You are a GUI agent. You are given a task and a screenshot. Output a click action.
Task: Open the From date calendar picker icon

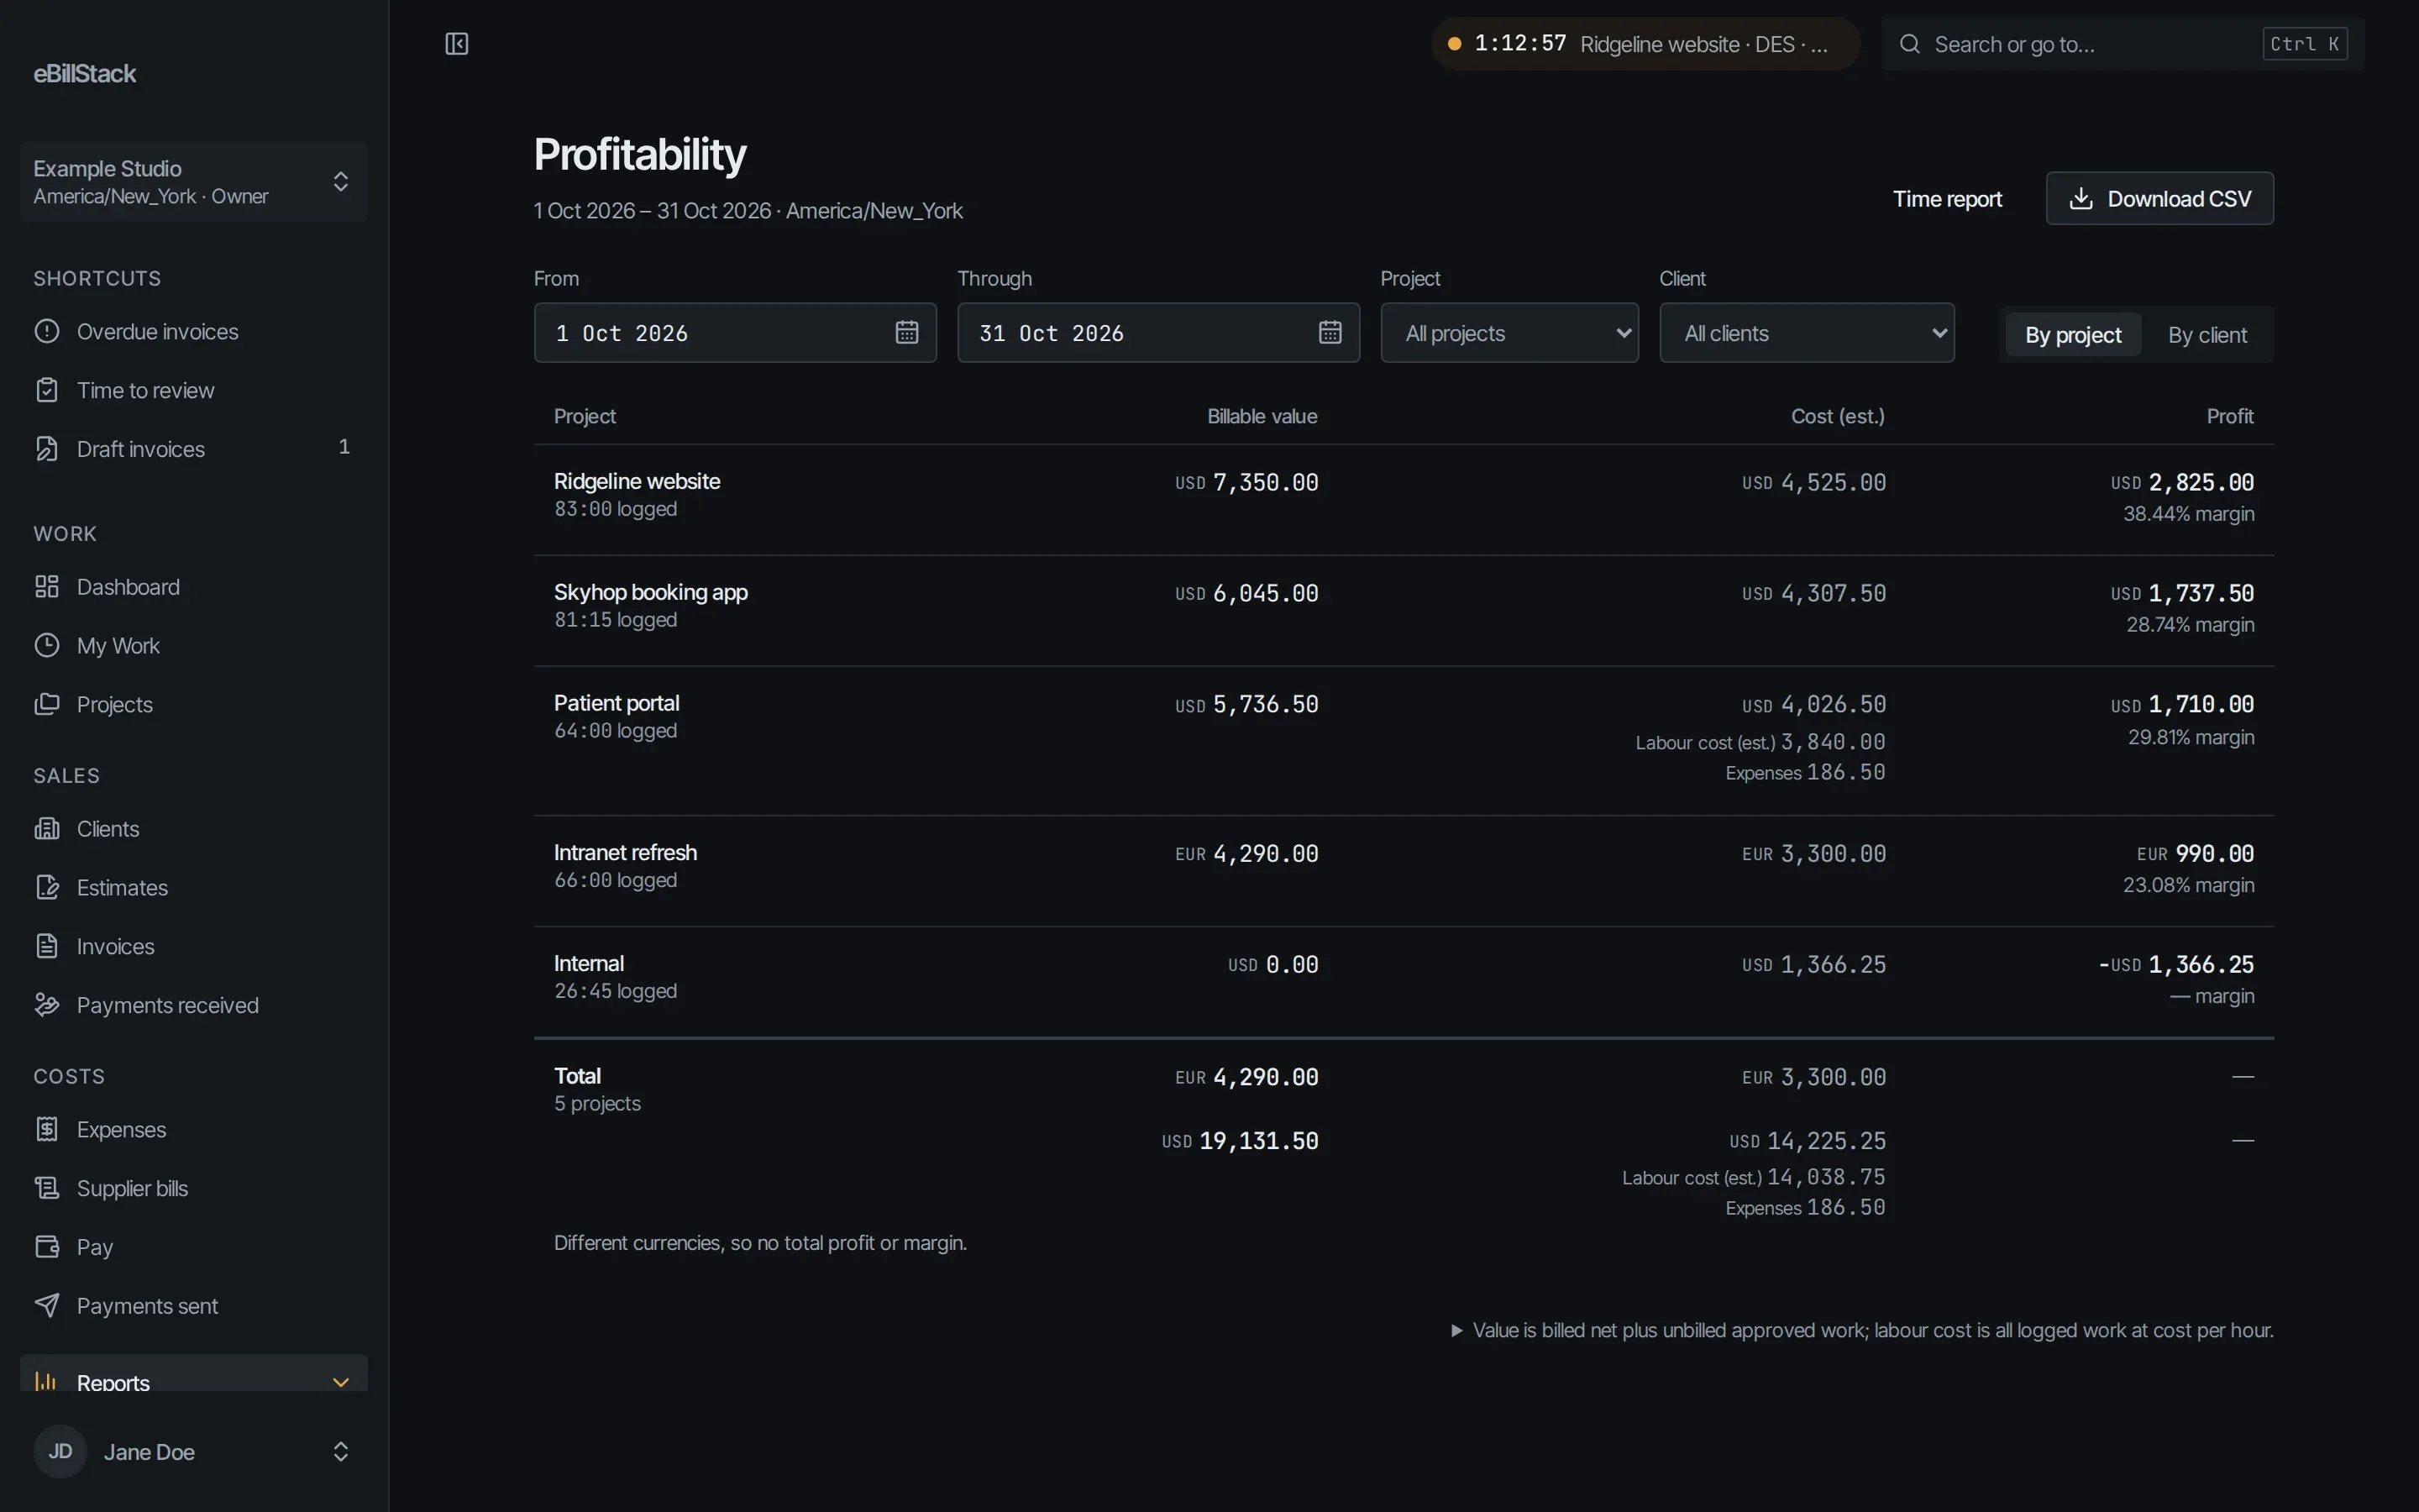tap(906, 332)
